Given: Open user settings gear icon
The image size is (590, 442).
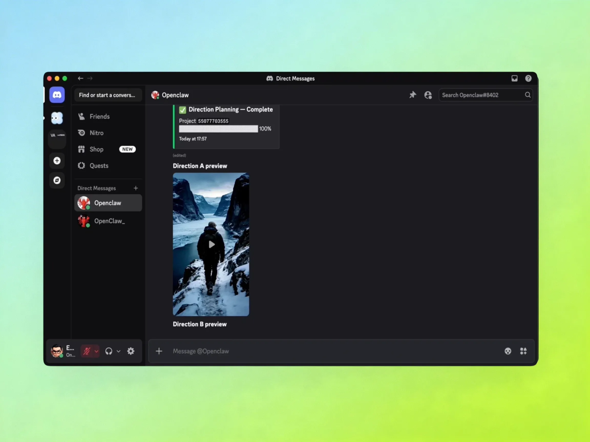Looking at the screenshot, I should coord(131,351).
